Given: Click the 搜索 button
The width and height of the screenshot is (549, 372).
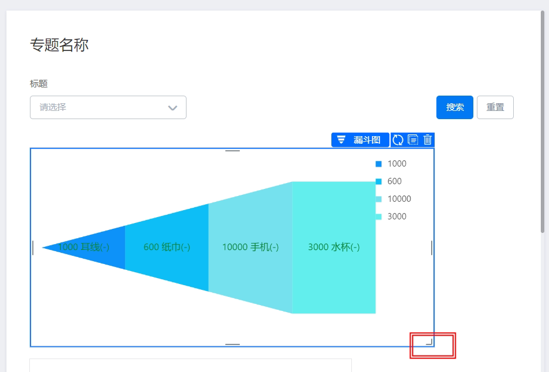Looking at the screenshot, I should (x=455, y=107).
